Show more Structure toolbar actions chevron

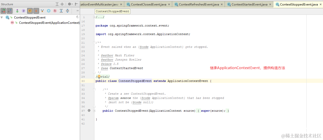pos(78,11)
